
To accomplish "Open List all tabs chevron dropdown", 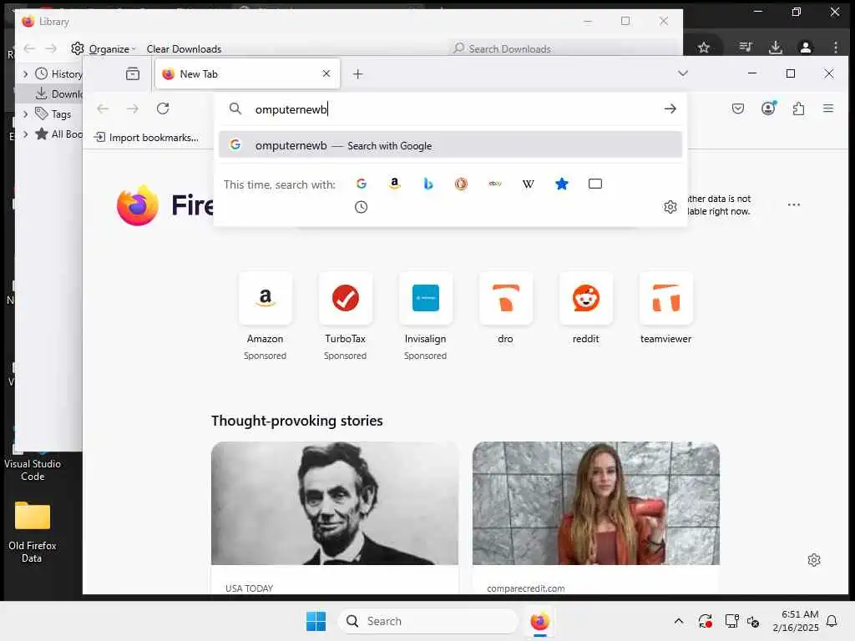I will [683, 73].
